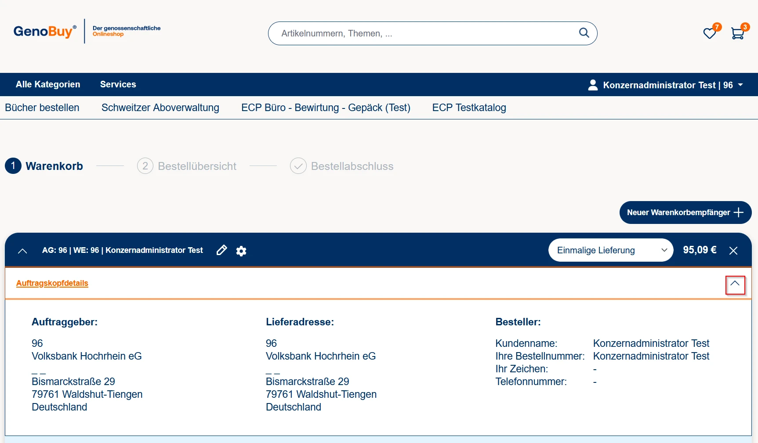This screenshot has height=443, width=758.
Task: Select the Bestellübersicht step
Action: click(x=187, y=166)
